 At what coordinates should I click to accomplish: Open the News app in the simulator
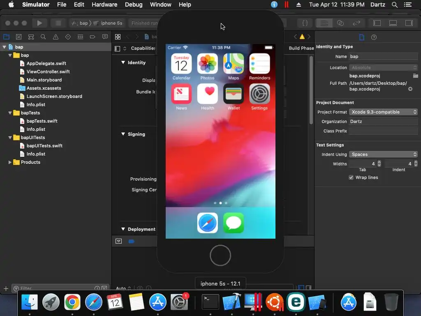(x=181, y=94)
